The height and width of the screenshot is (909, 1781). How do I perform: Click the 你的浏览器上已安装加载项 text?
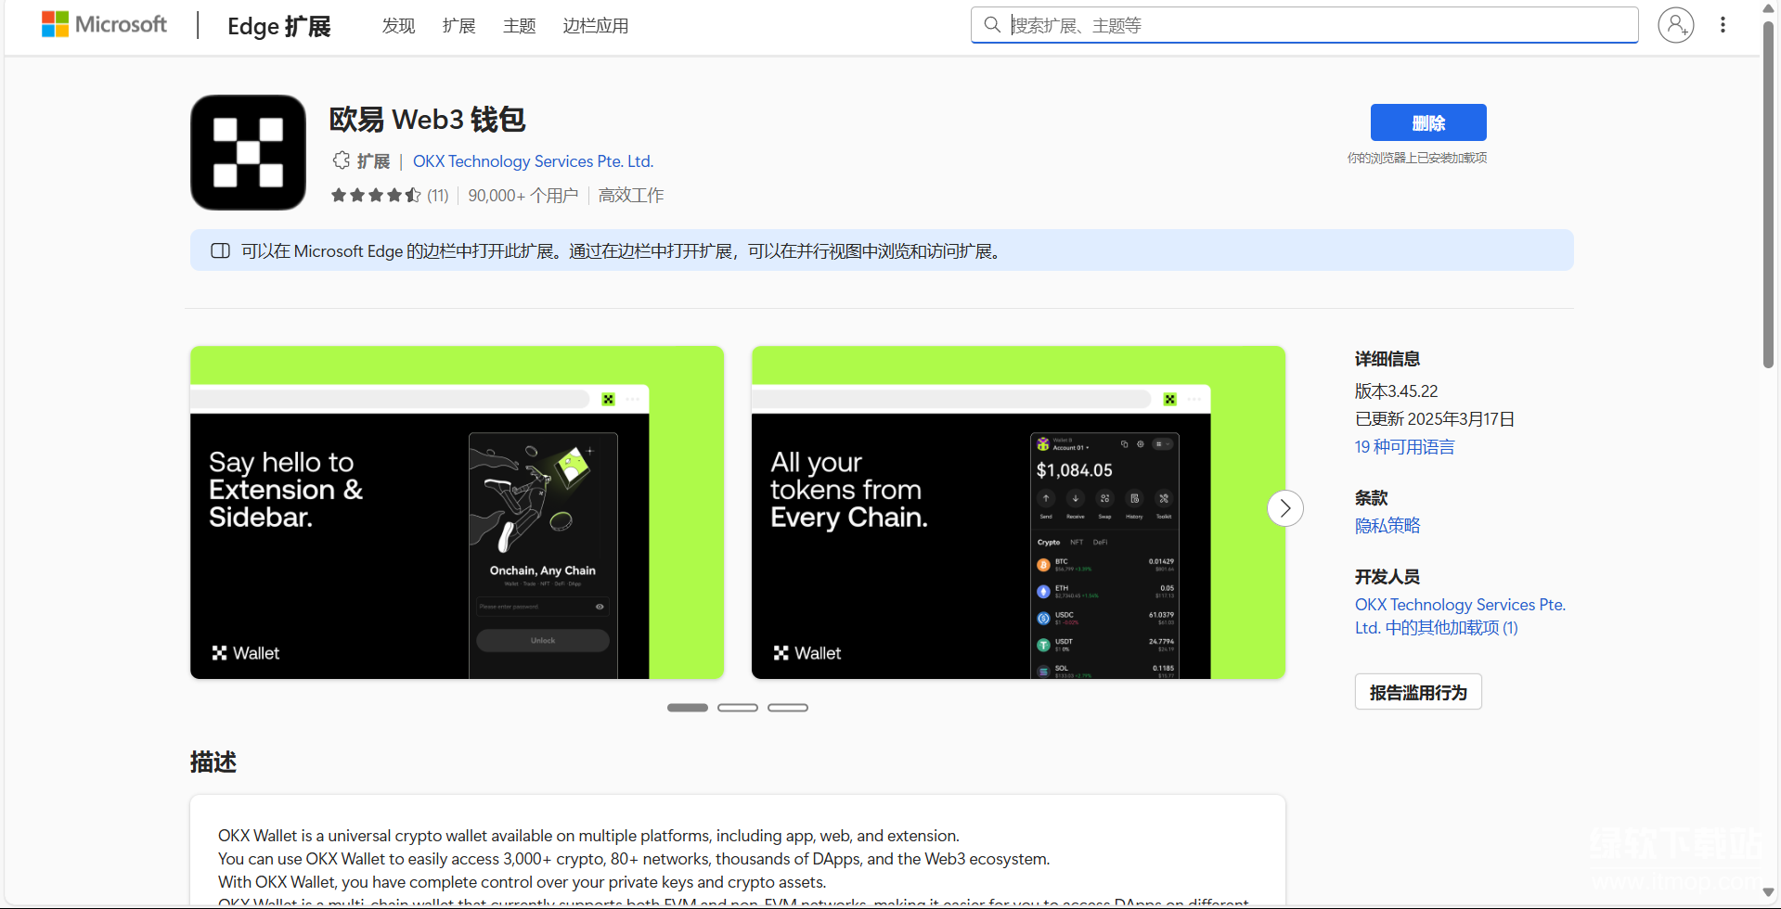pos(1417,158)
